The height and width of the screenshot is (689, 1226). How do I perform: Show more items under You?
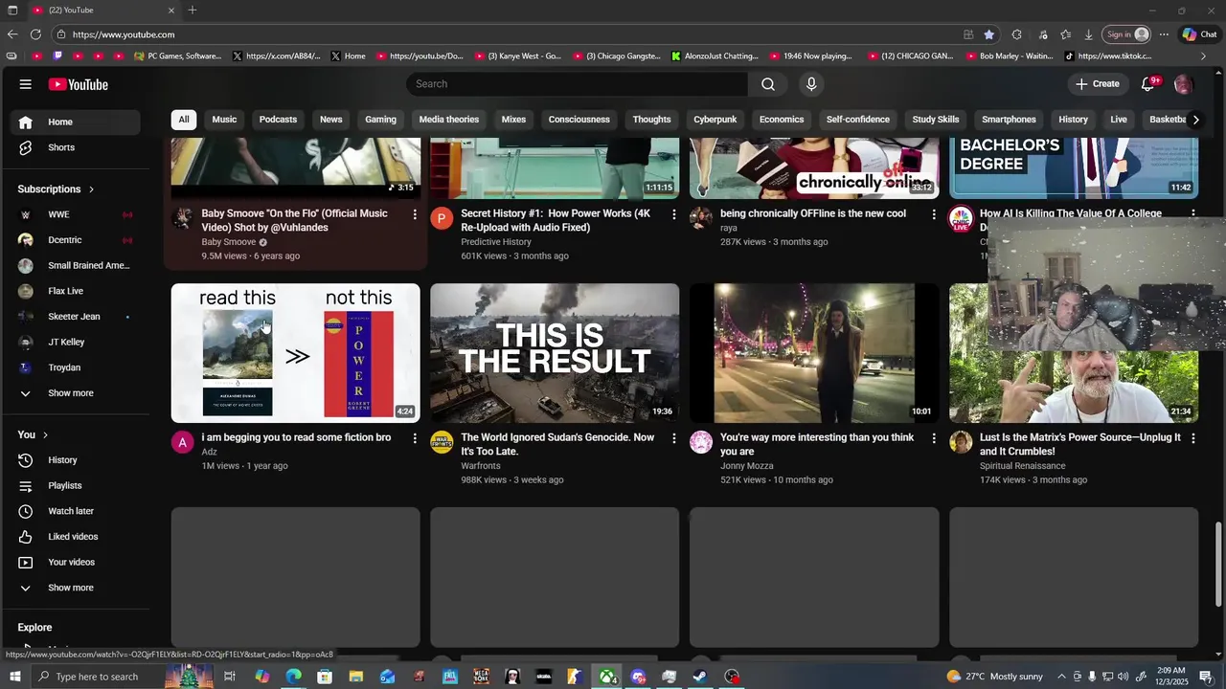point(75,588)
